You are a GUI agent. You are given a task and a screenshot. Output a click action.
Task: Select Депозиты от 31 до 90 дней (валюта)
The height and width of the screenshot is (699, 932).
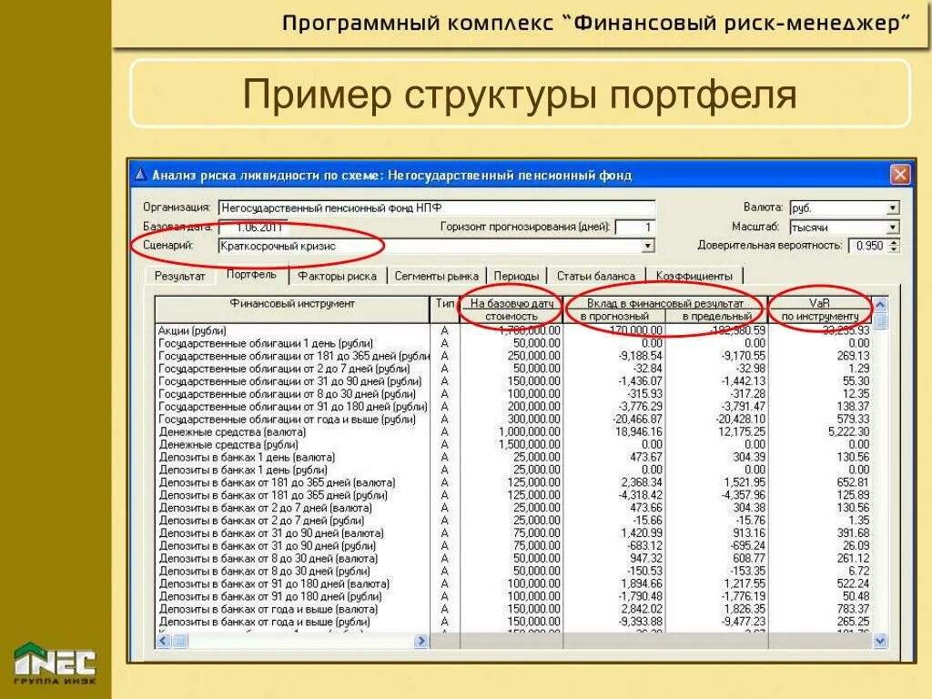coord(514,533)
